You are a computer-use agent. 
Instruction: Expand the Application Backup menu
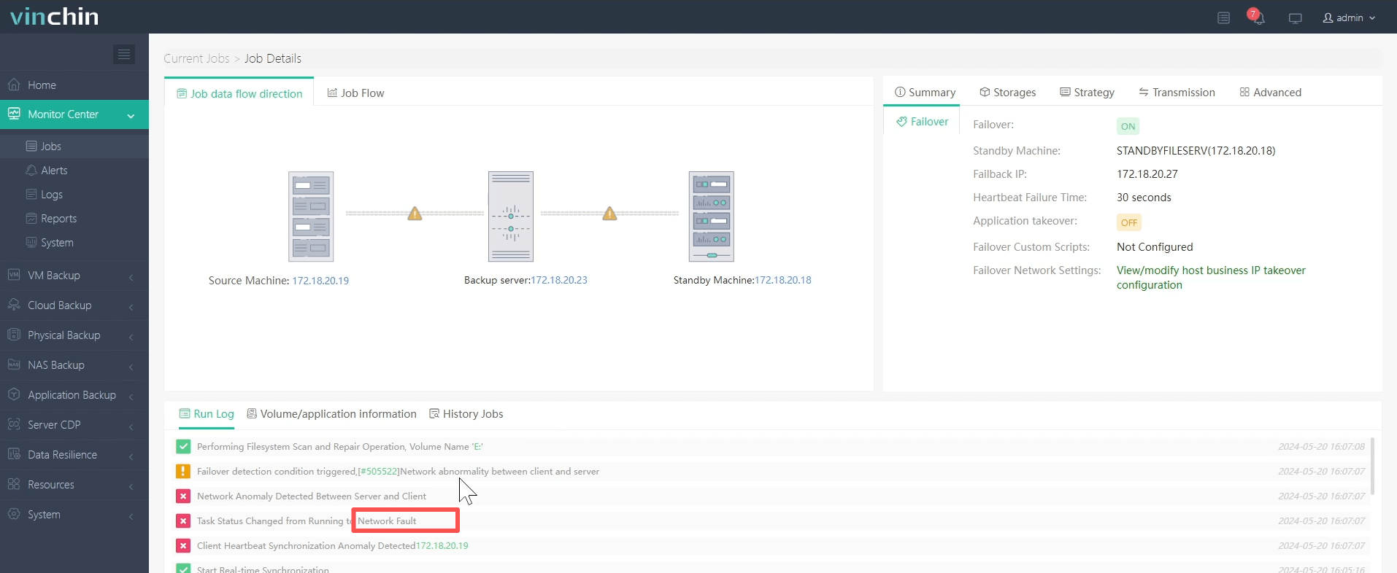tap(74, 395)
